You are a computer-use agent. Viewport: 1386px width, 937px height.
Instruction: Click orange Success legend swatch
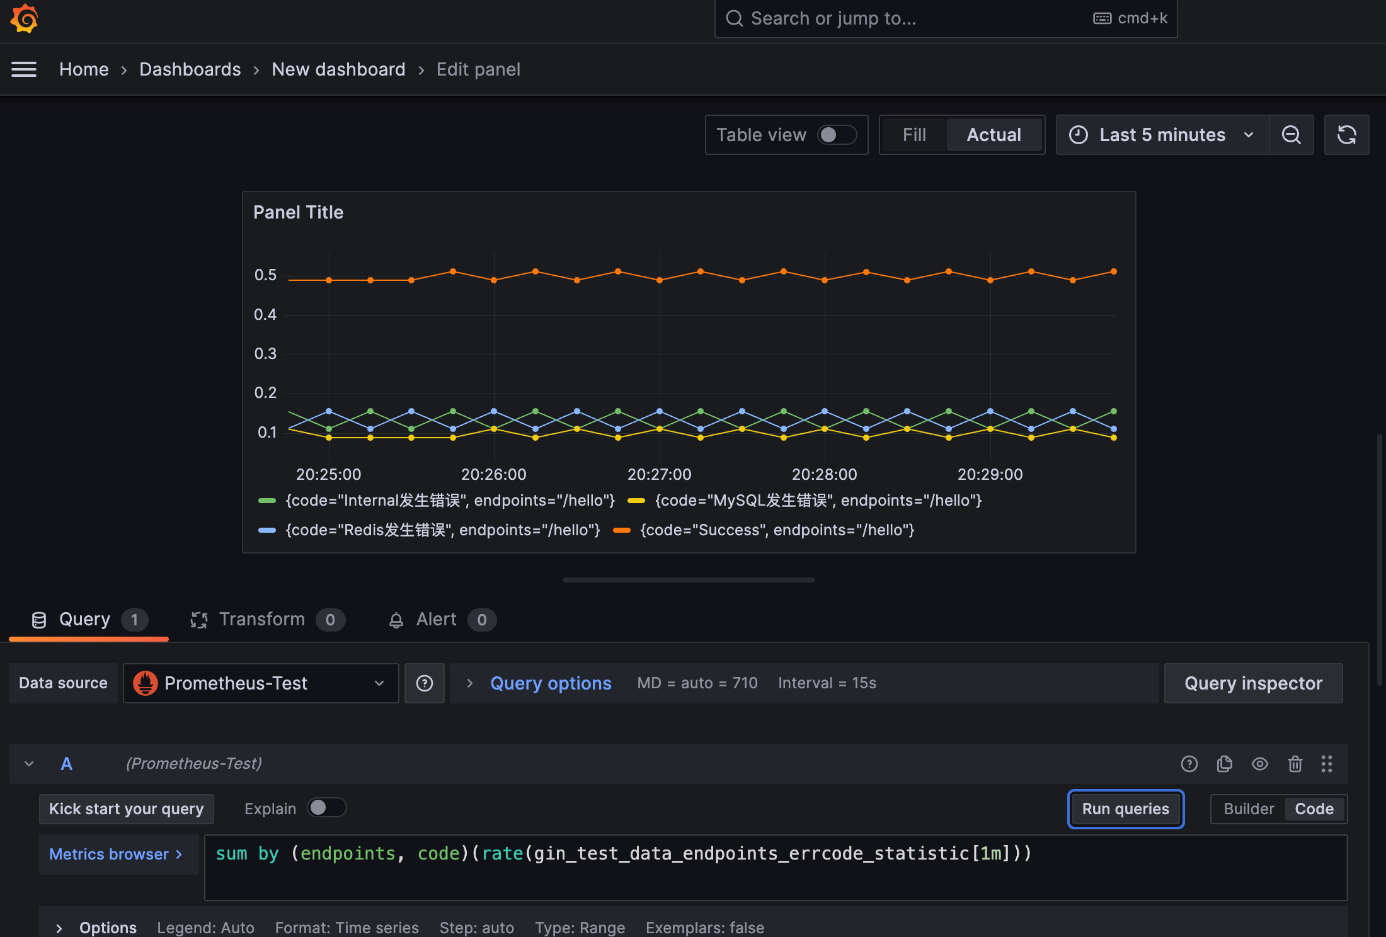click(622, 531)
